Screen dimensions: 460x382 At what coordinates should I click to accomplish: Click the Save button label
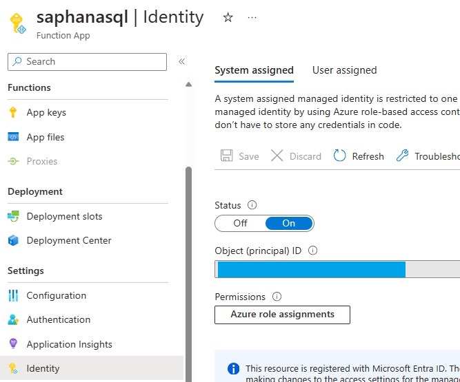point(249,156)
